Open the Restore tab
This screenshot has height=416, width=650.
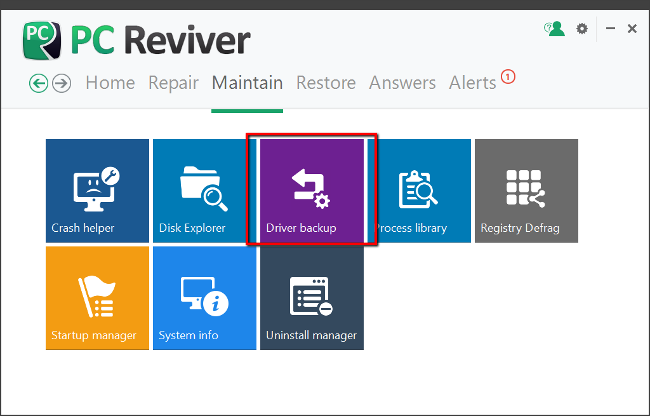(x=326, y=83)
